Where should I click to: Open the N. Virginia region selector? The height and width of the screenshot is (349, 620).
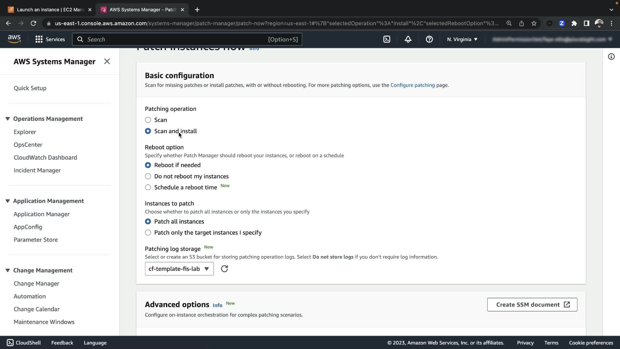point(462,39)
